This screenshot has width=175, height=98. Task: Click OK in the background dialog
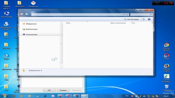[x=49, y=90]
